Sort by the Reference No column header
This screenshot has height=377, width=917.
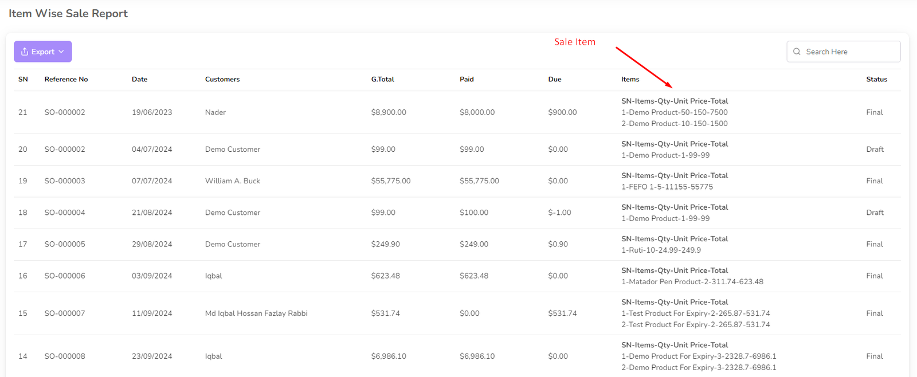66,80
